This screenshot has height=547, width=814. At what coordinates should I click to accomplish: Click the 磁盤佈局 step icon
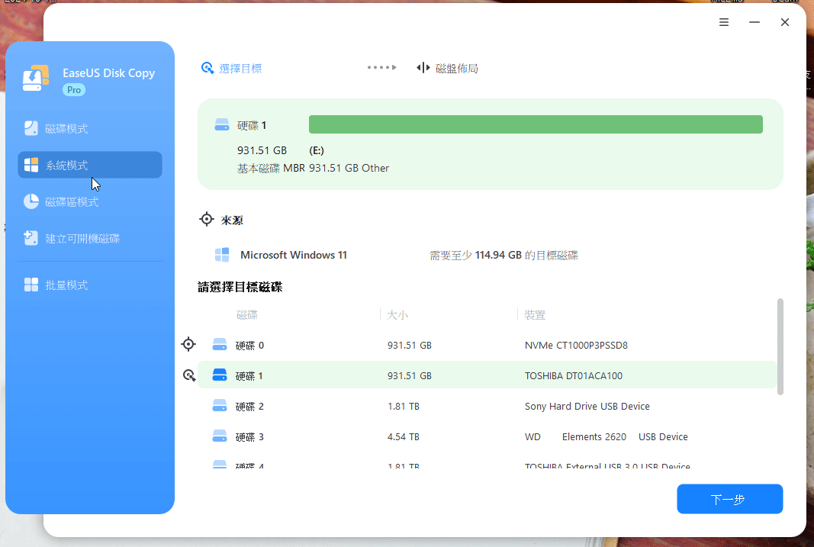pyautogui.click(x=423, y=68)
